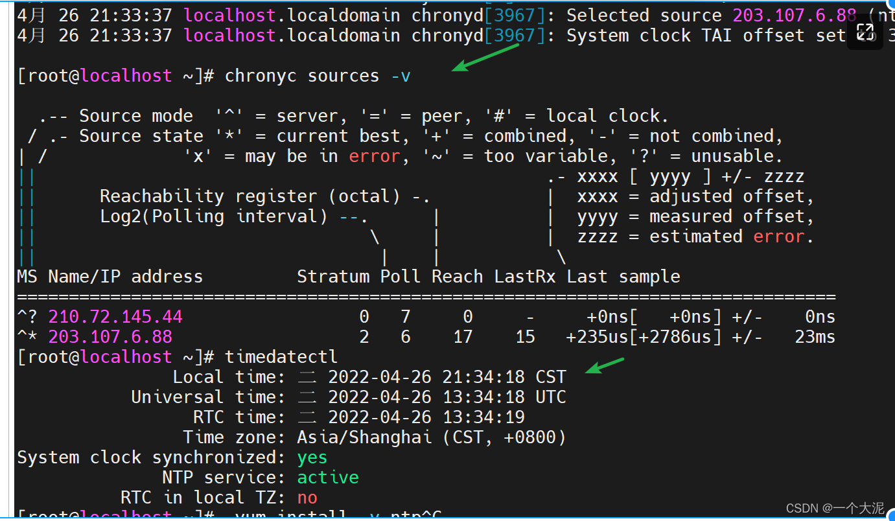Viewport: 895px width, 521px height.
Task: Click the 'LastRx' column header
Action: pyautogui.click(x=525, y=277)
